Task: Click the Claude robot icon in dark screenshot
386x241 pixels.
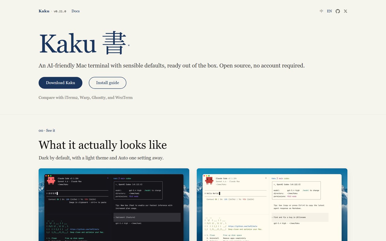Action: coord(51,180)
